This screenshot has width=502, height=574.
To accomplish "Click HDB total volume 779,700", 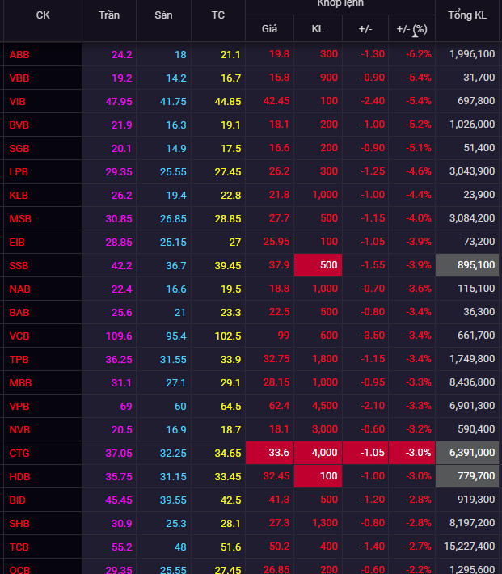I will (467, 476).
